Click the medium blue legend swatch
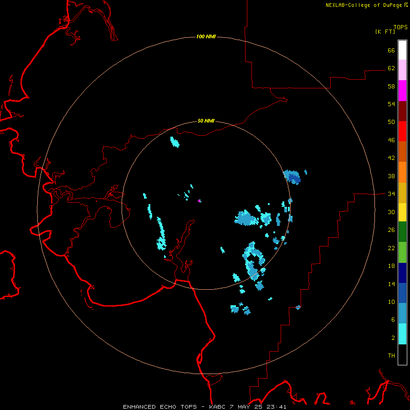410x410 pixels. coord(402,293)
